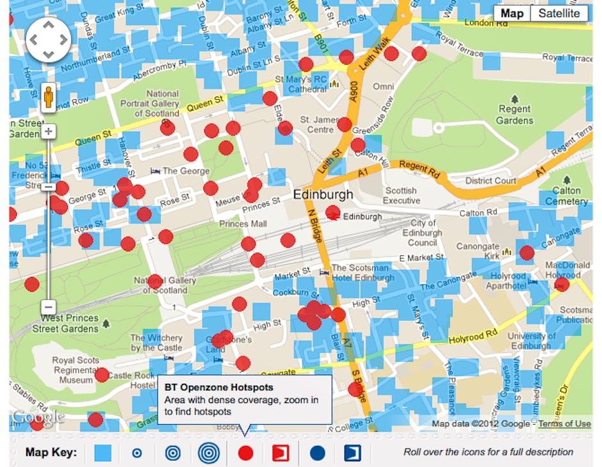Screen dimensions: 602x467
Task: Pan the map down with the bottom arrow
Action: click(x=48, y=54)
